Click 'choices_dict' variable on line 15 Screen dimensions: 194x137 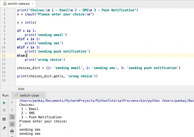[x=29, y=68]
